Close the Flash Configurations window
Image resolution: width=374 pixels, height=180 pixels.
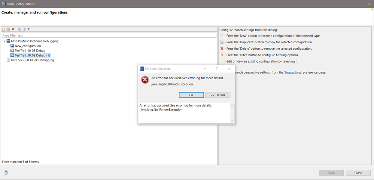point(370,4)
